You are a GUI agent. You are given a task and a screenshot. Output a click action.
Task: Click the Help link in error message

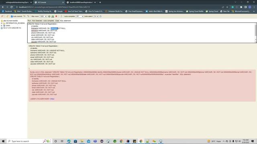coord(52,99)
